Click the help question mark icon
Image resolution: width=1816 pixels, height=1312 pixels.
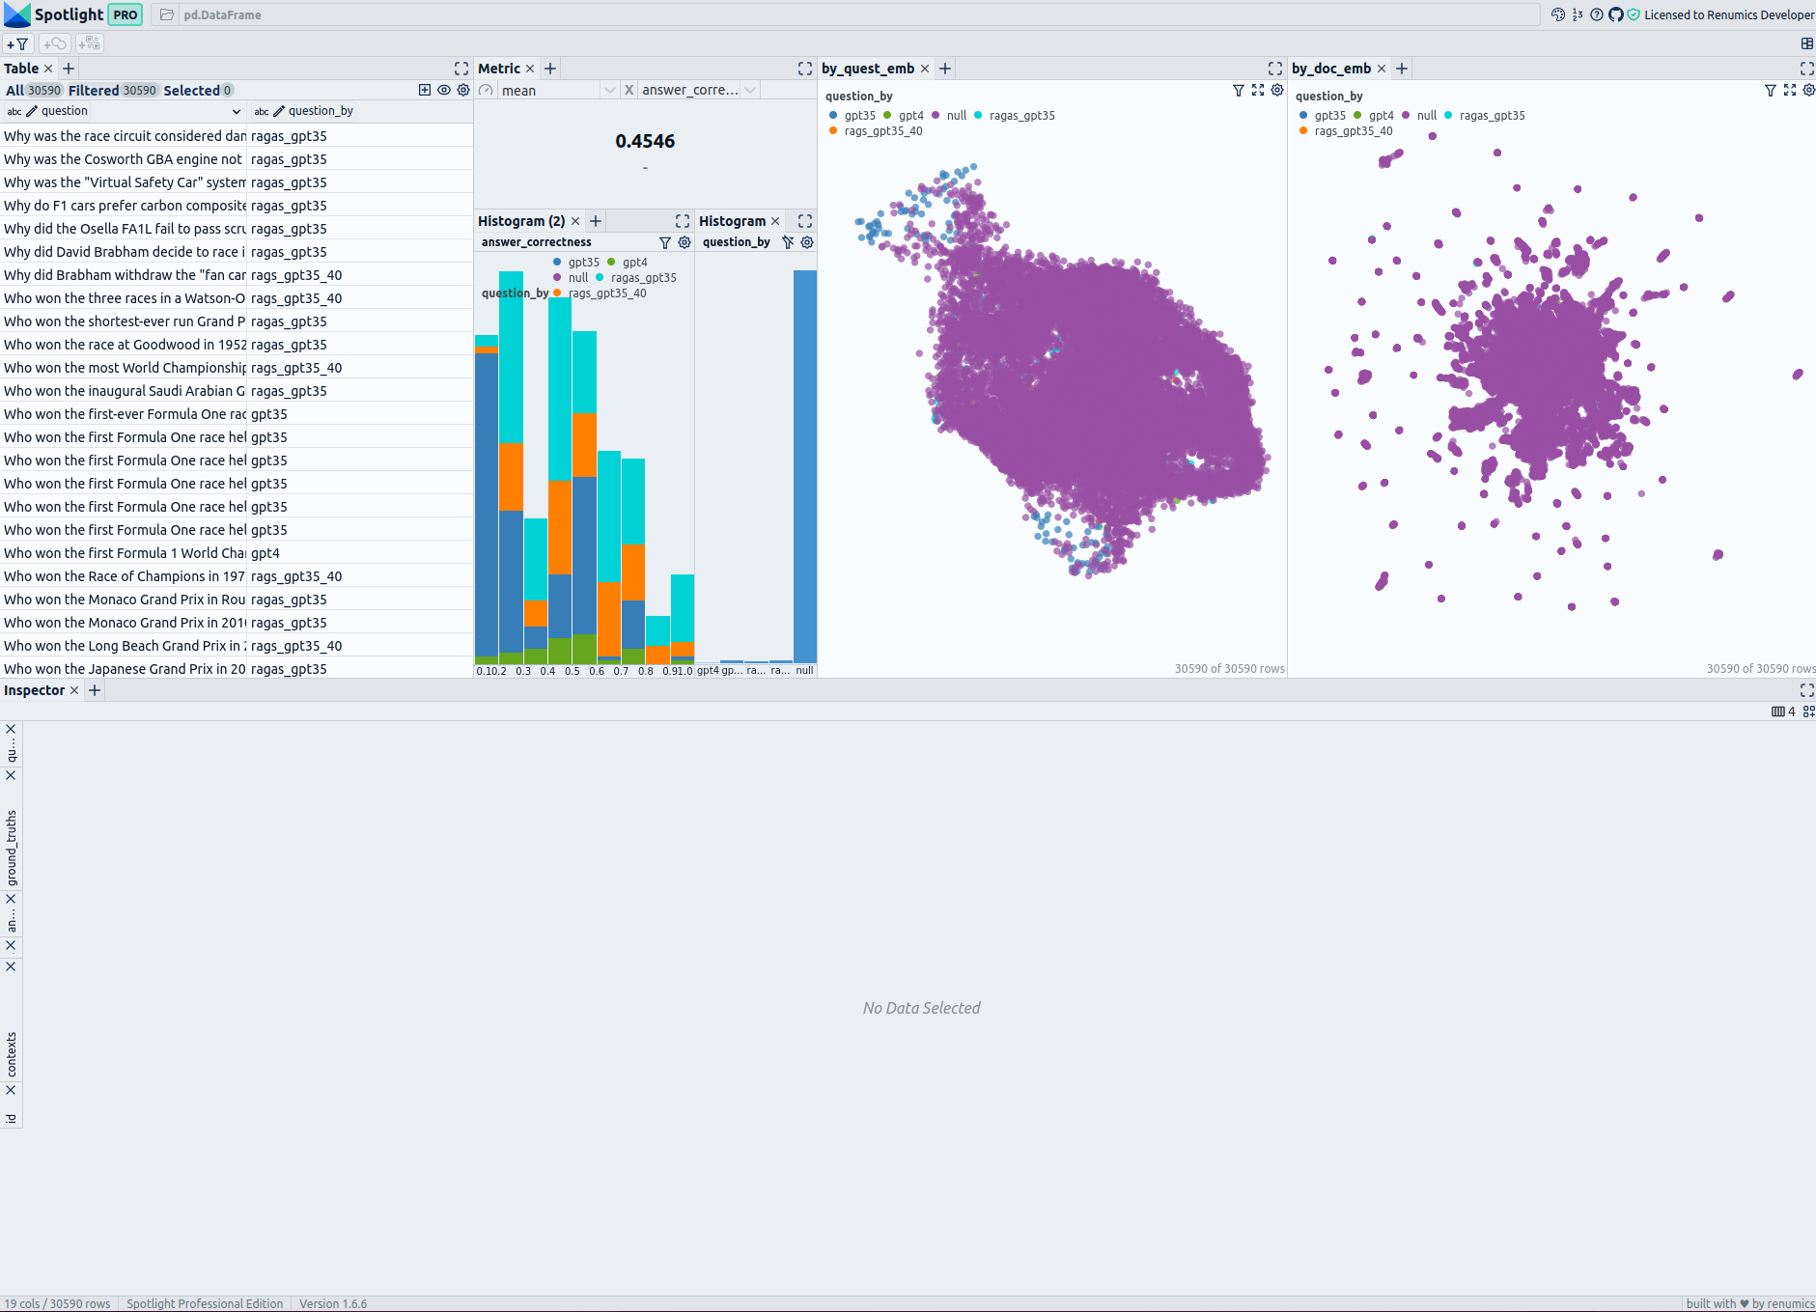[1596, 14]
